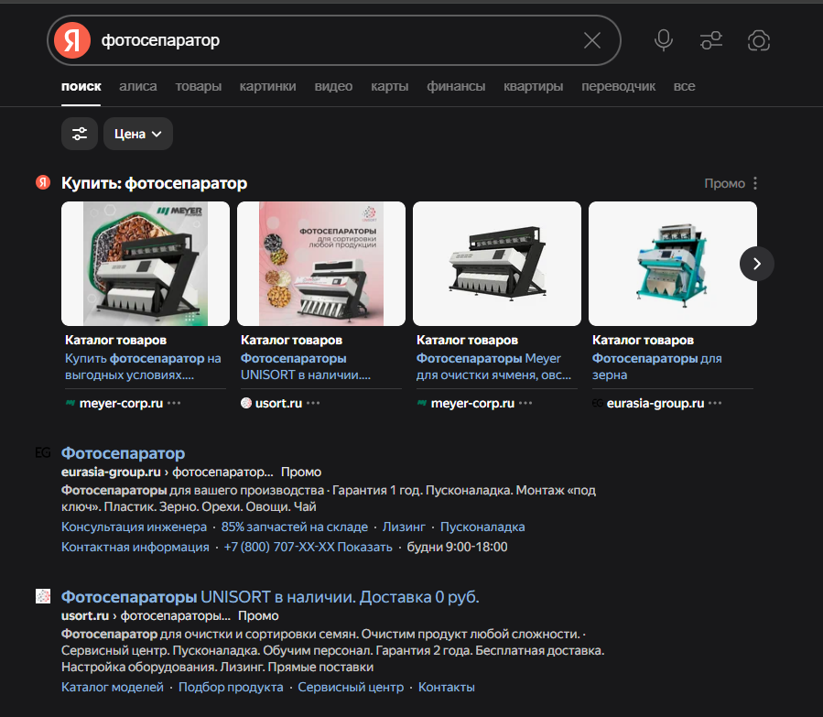
Task: Clear the search query with X icon
Action: click(x=592, y=40)
